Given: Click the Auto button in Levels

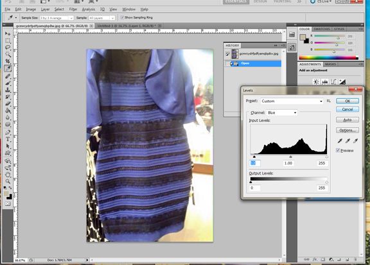Looking at the screenshot, I should tap(348, 120).
